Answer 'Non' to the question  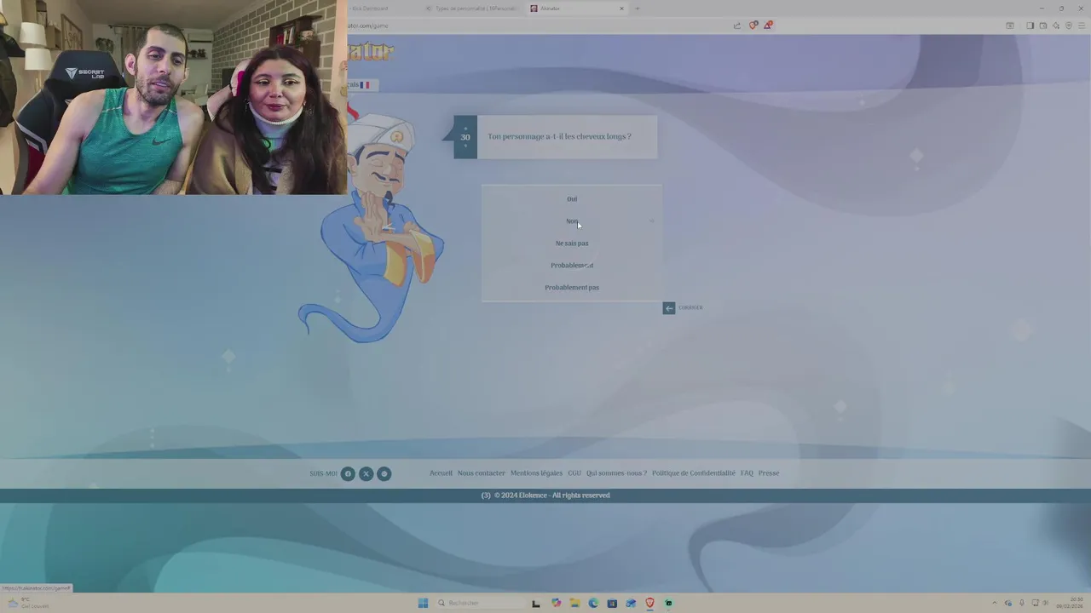572,221
